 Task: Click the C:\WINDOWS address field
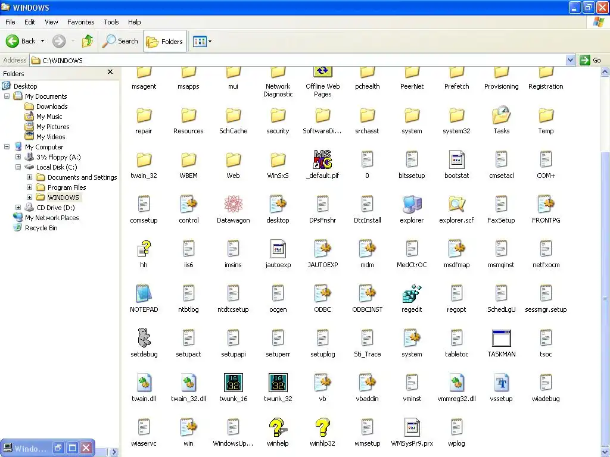[298, 60]
